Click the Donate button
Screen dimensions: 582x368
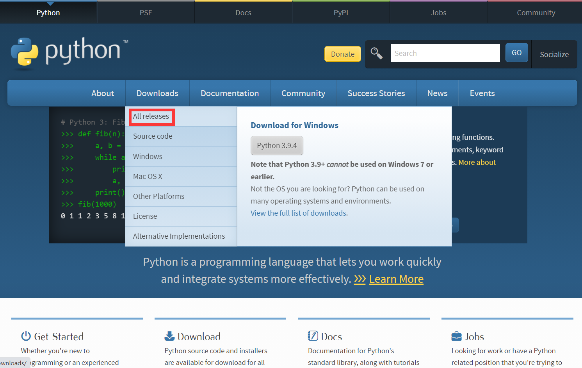tap(343, 54)
